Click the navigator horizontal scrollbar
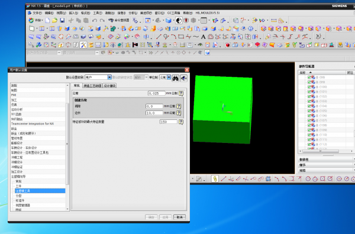 (x=326, y=151)
